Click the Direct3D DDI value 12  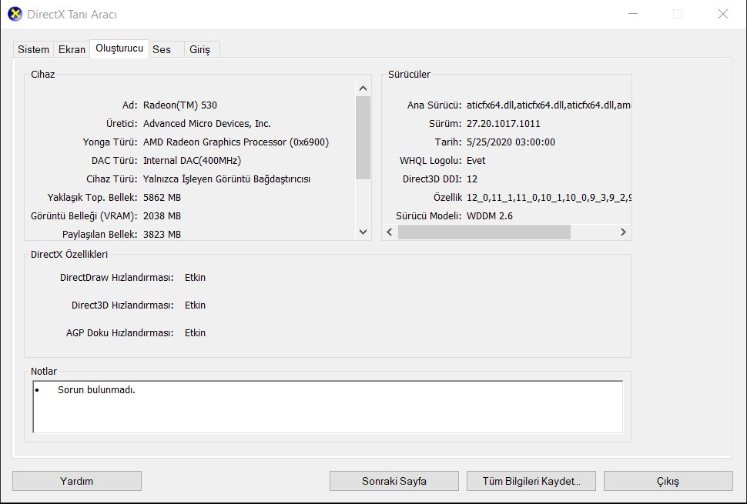472,179
